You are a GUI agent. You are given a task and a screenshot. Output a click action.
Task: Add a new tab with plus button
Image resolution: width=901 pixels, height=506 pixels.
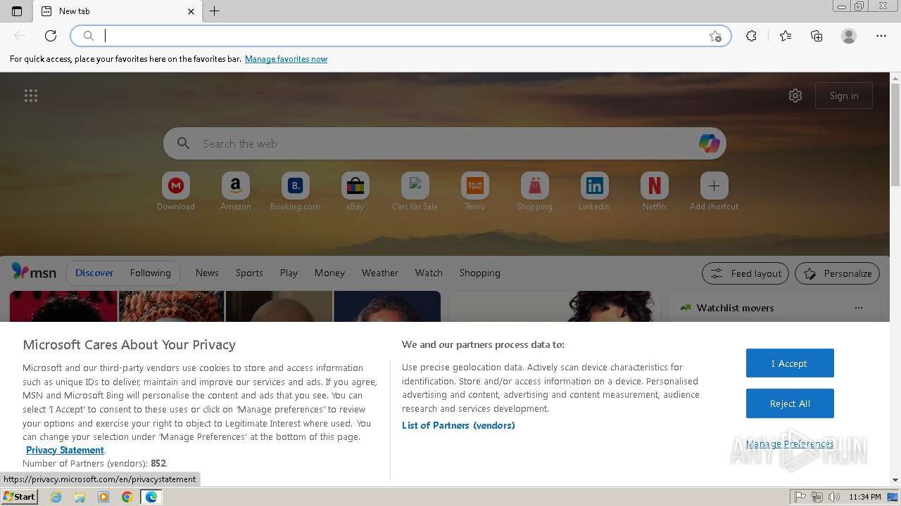coord(215,11)
